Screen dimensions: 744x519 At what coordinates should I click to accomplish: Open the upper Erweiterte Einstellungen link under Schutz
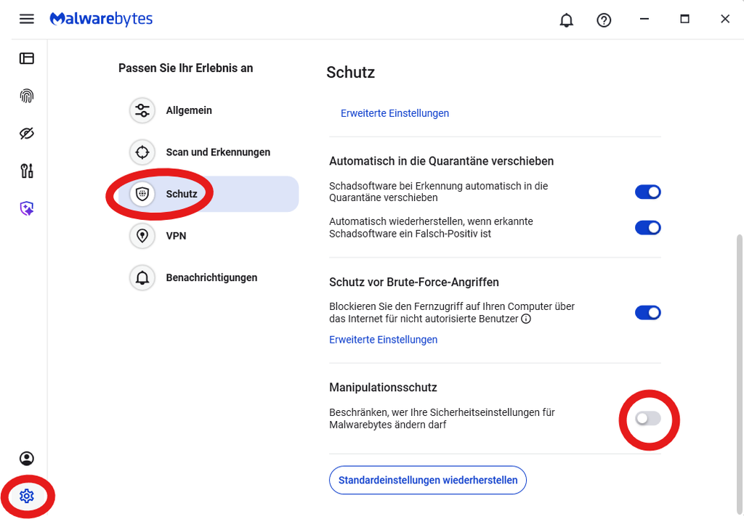pos(395,113)
